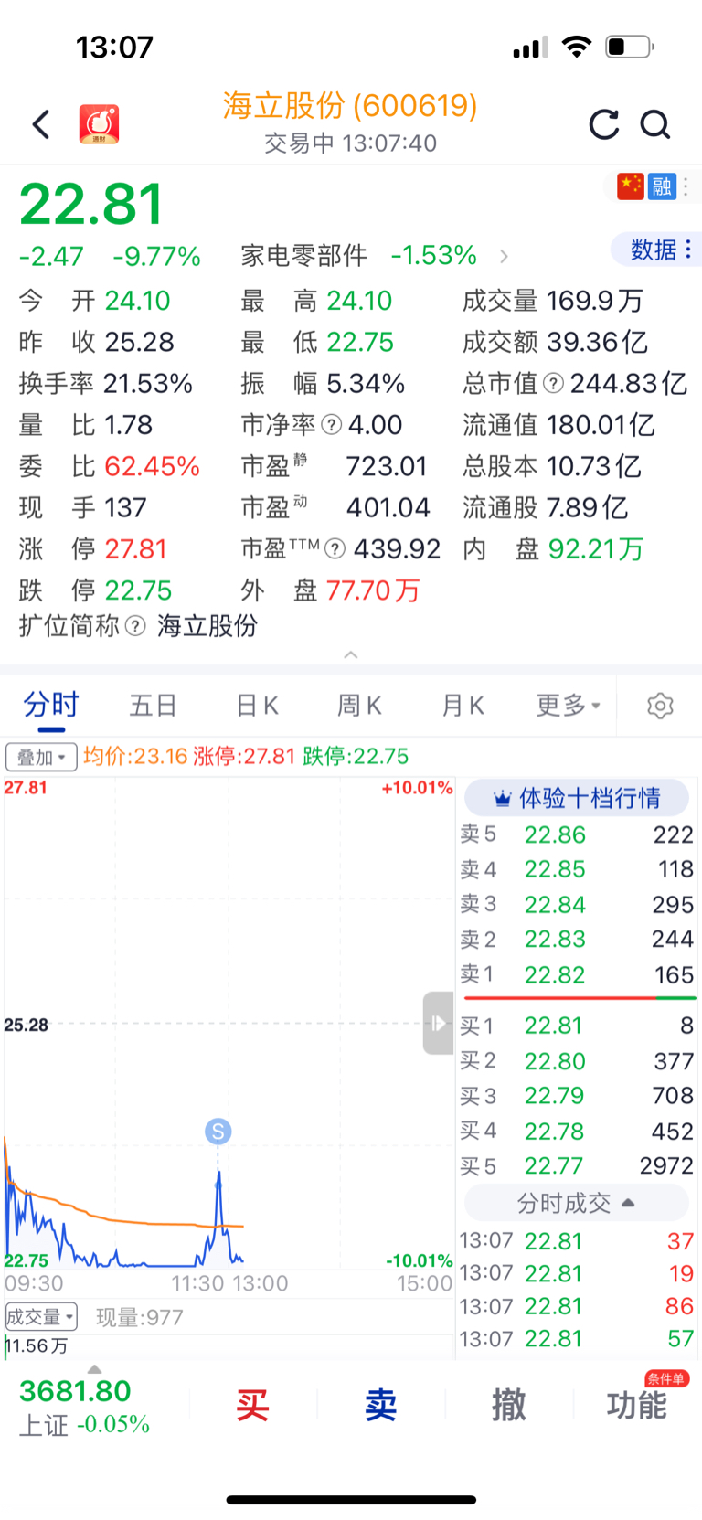Switch to the 五日 tab

(153, 706)
